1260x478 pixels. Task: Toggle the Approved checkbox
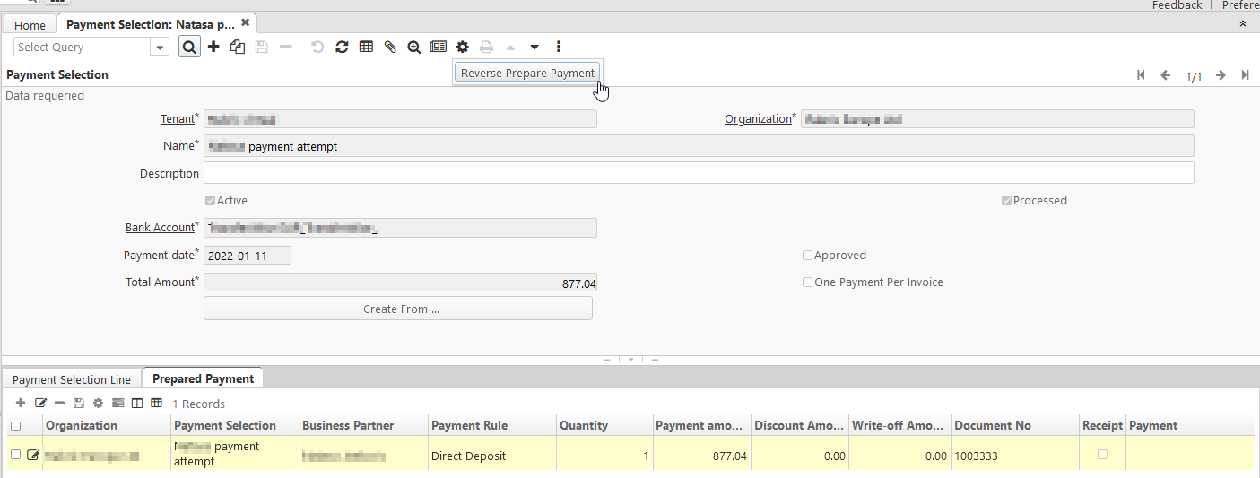(807, 256)
